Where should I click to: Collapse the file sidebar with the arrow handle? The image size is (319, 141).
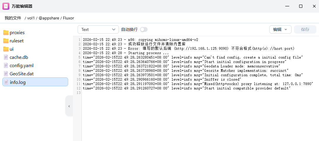[69, 106]
